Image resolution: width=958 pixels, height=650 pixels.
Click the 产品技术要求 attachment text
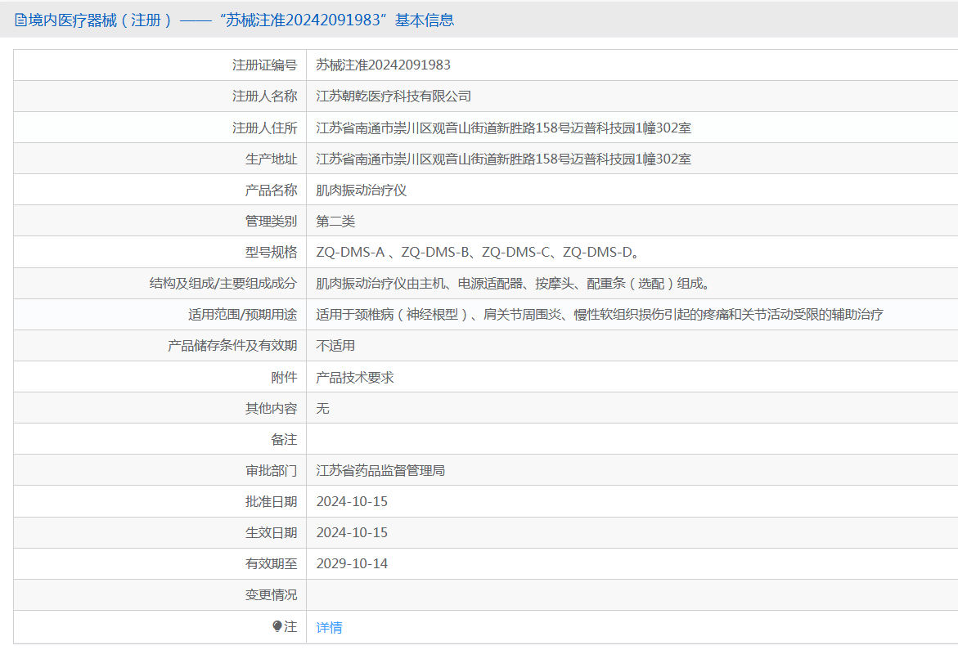pyautogui.click(x=355, y=378)
